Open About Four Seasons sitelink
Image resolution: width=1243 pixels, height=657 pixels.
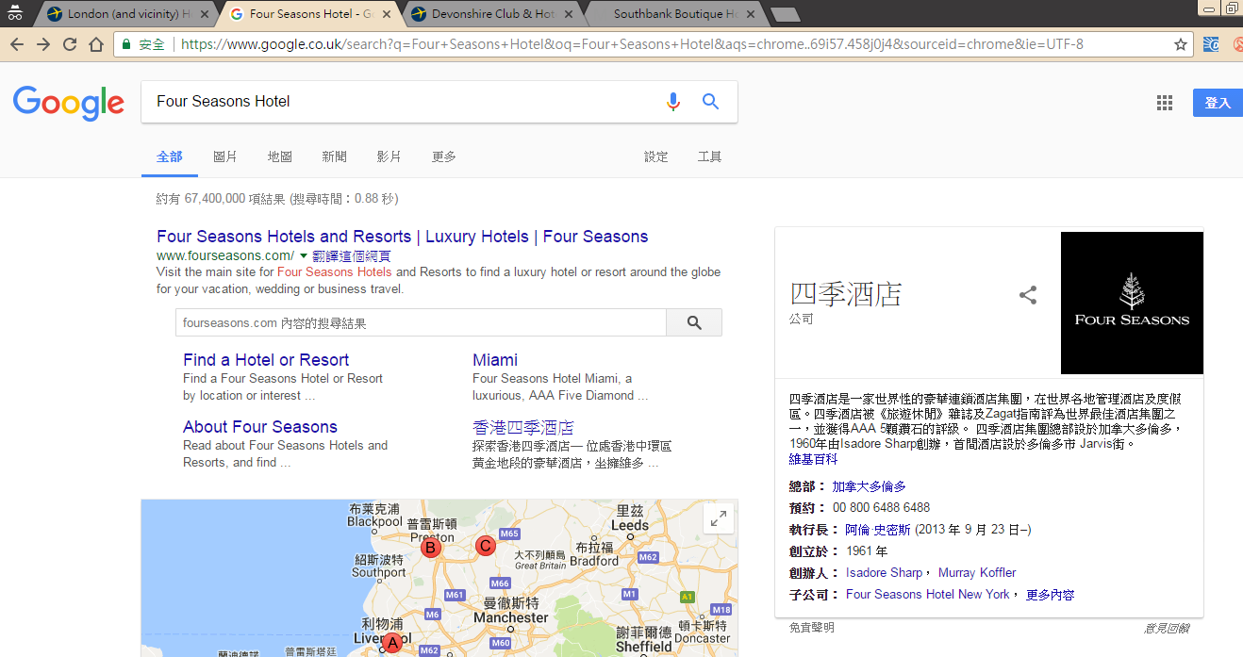pos(260,427)
